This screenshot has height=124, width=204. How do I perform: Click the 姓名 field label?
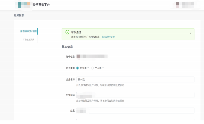point(72,111)
